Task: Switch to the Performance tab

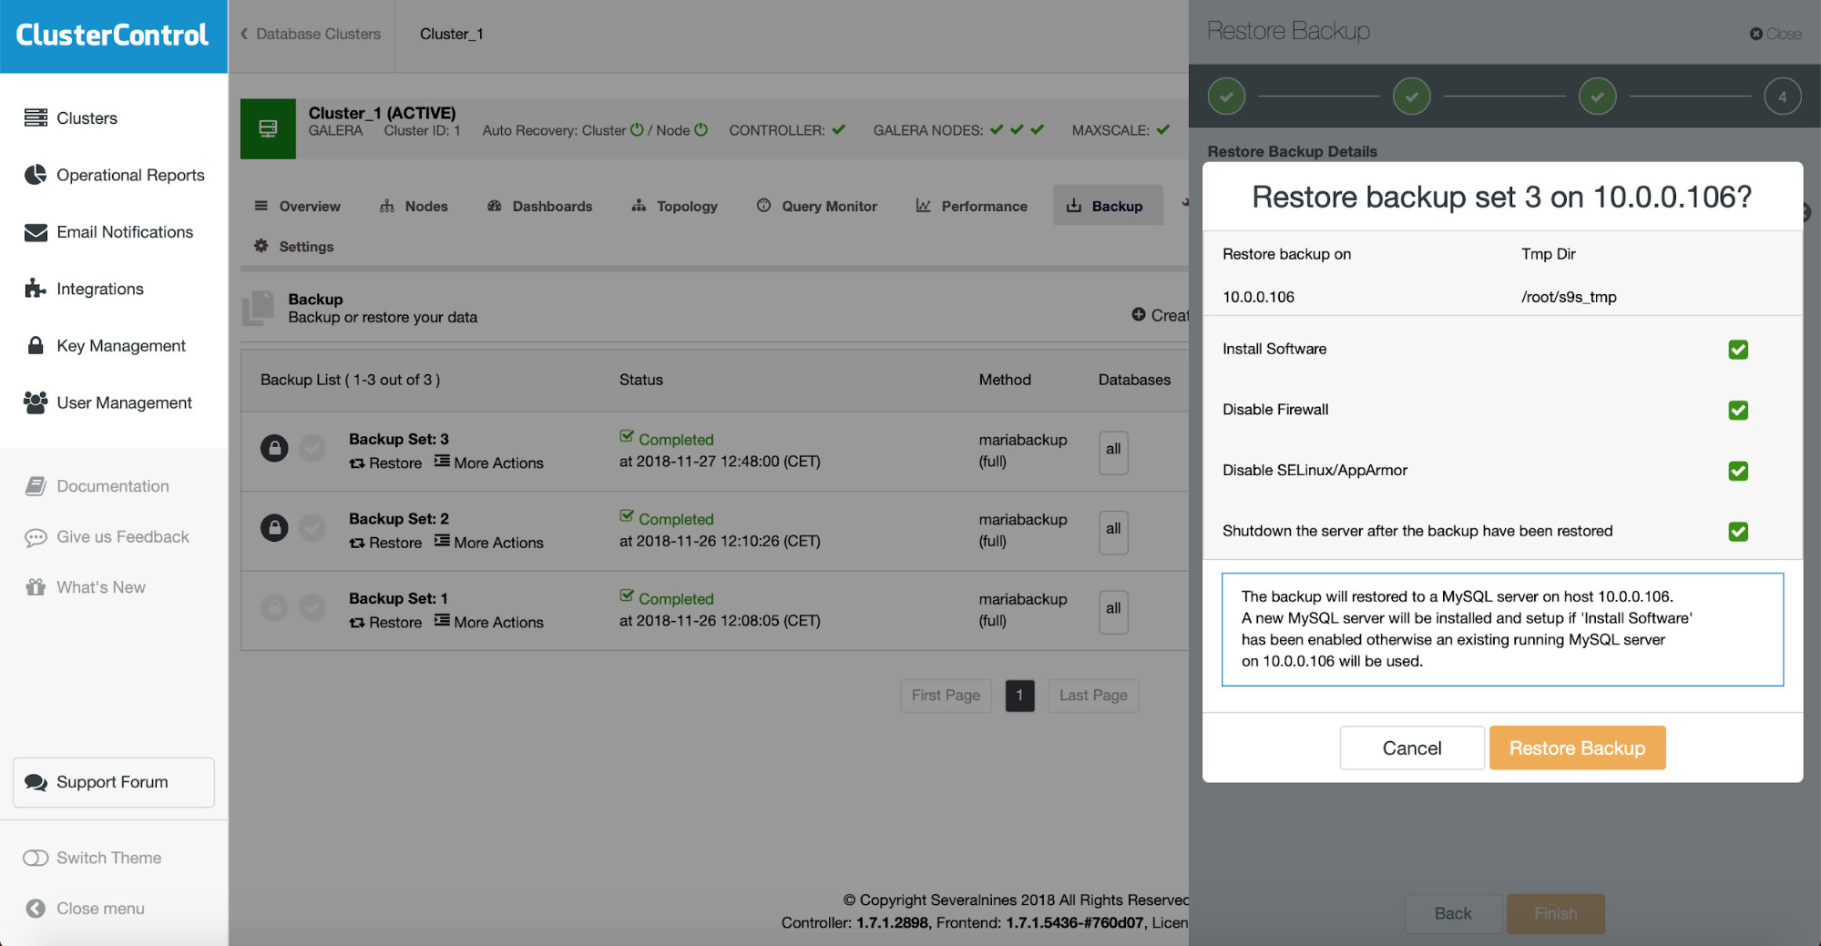Action: pyautogui.click(x=971, y=206)
